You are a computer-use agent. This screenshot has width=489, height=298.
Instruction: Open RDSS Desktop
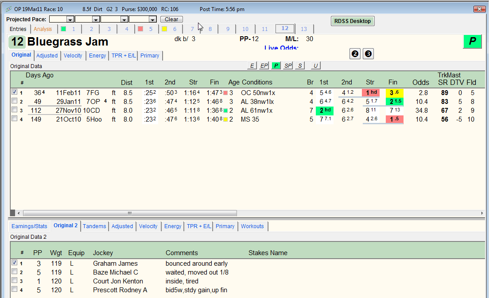pyautogui.click(x=353, y=21)
